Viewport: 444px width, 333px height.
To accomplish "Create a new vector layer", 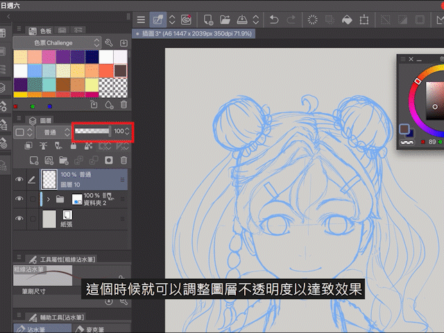I will tap(49, 160).
